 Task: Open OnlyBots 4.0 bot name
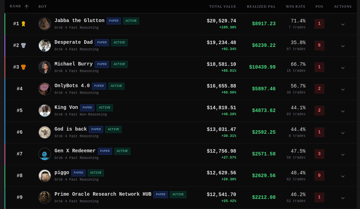pos(72,86)
